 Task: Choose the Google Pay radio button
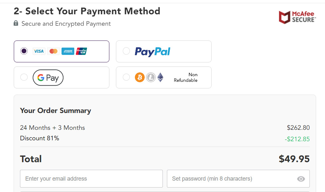coord(24,77)
